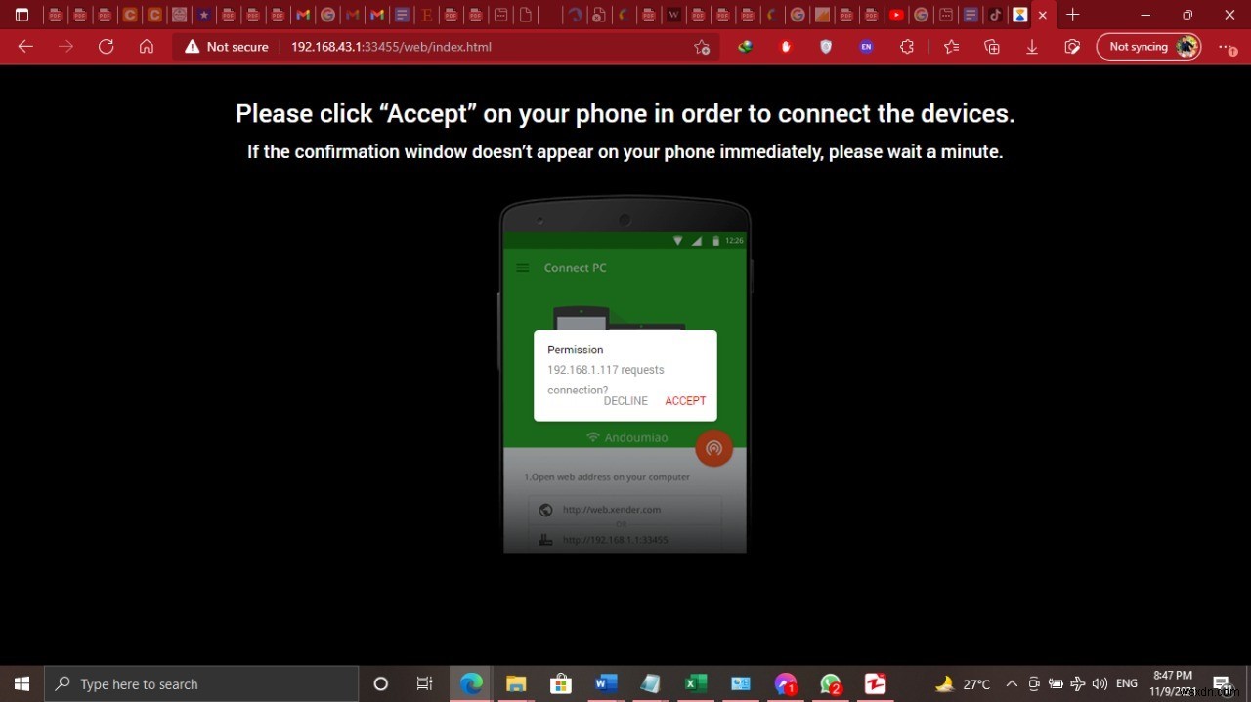The width and height of the screenshot is (1251, 702).
Task: Add this page to favorites via the star
Action: (x=702, y=46)
